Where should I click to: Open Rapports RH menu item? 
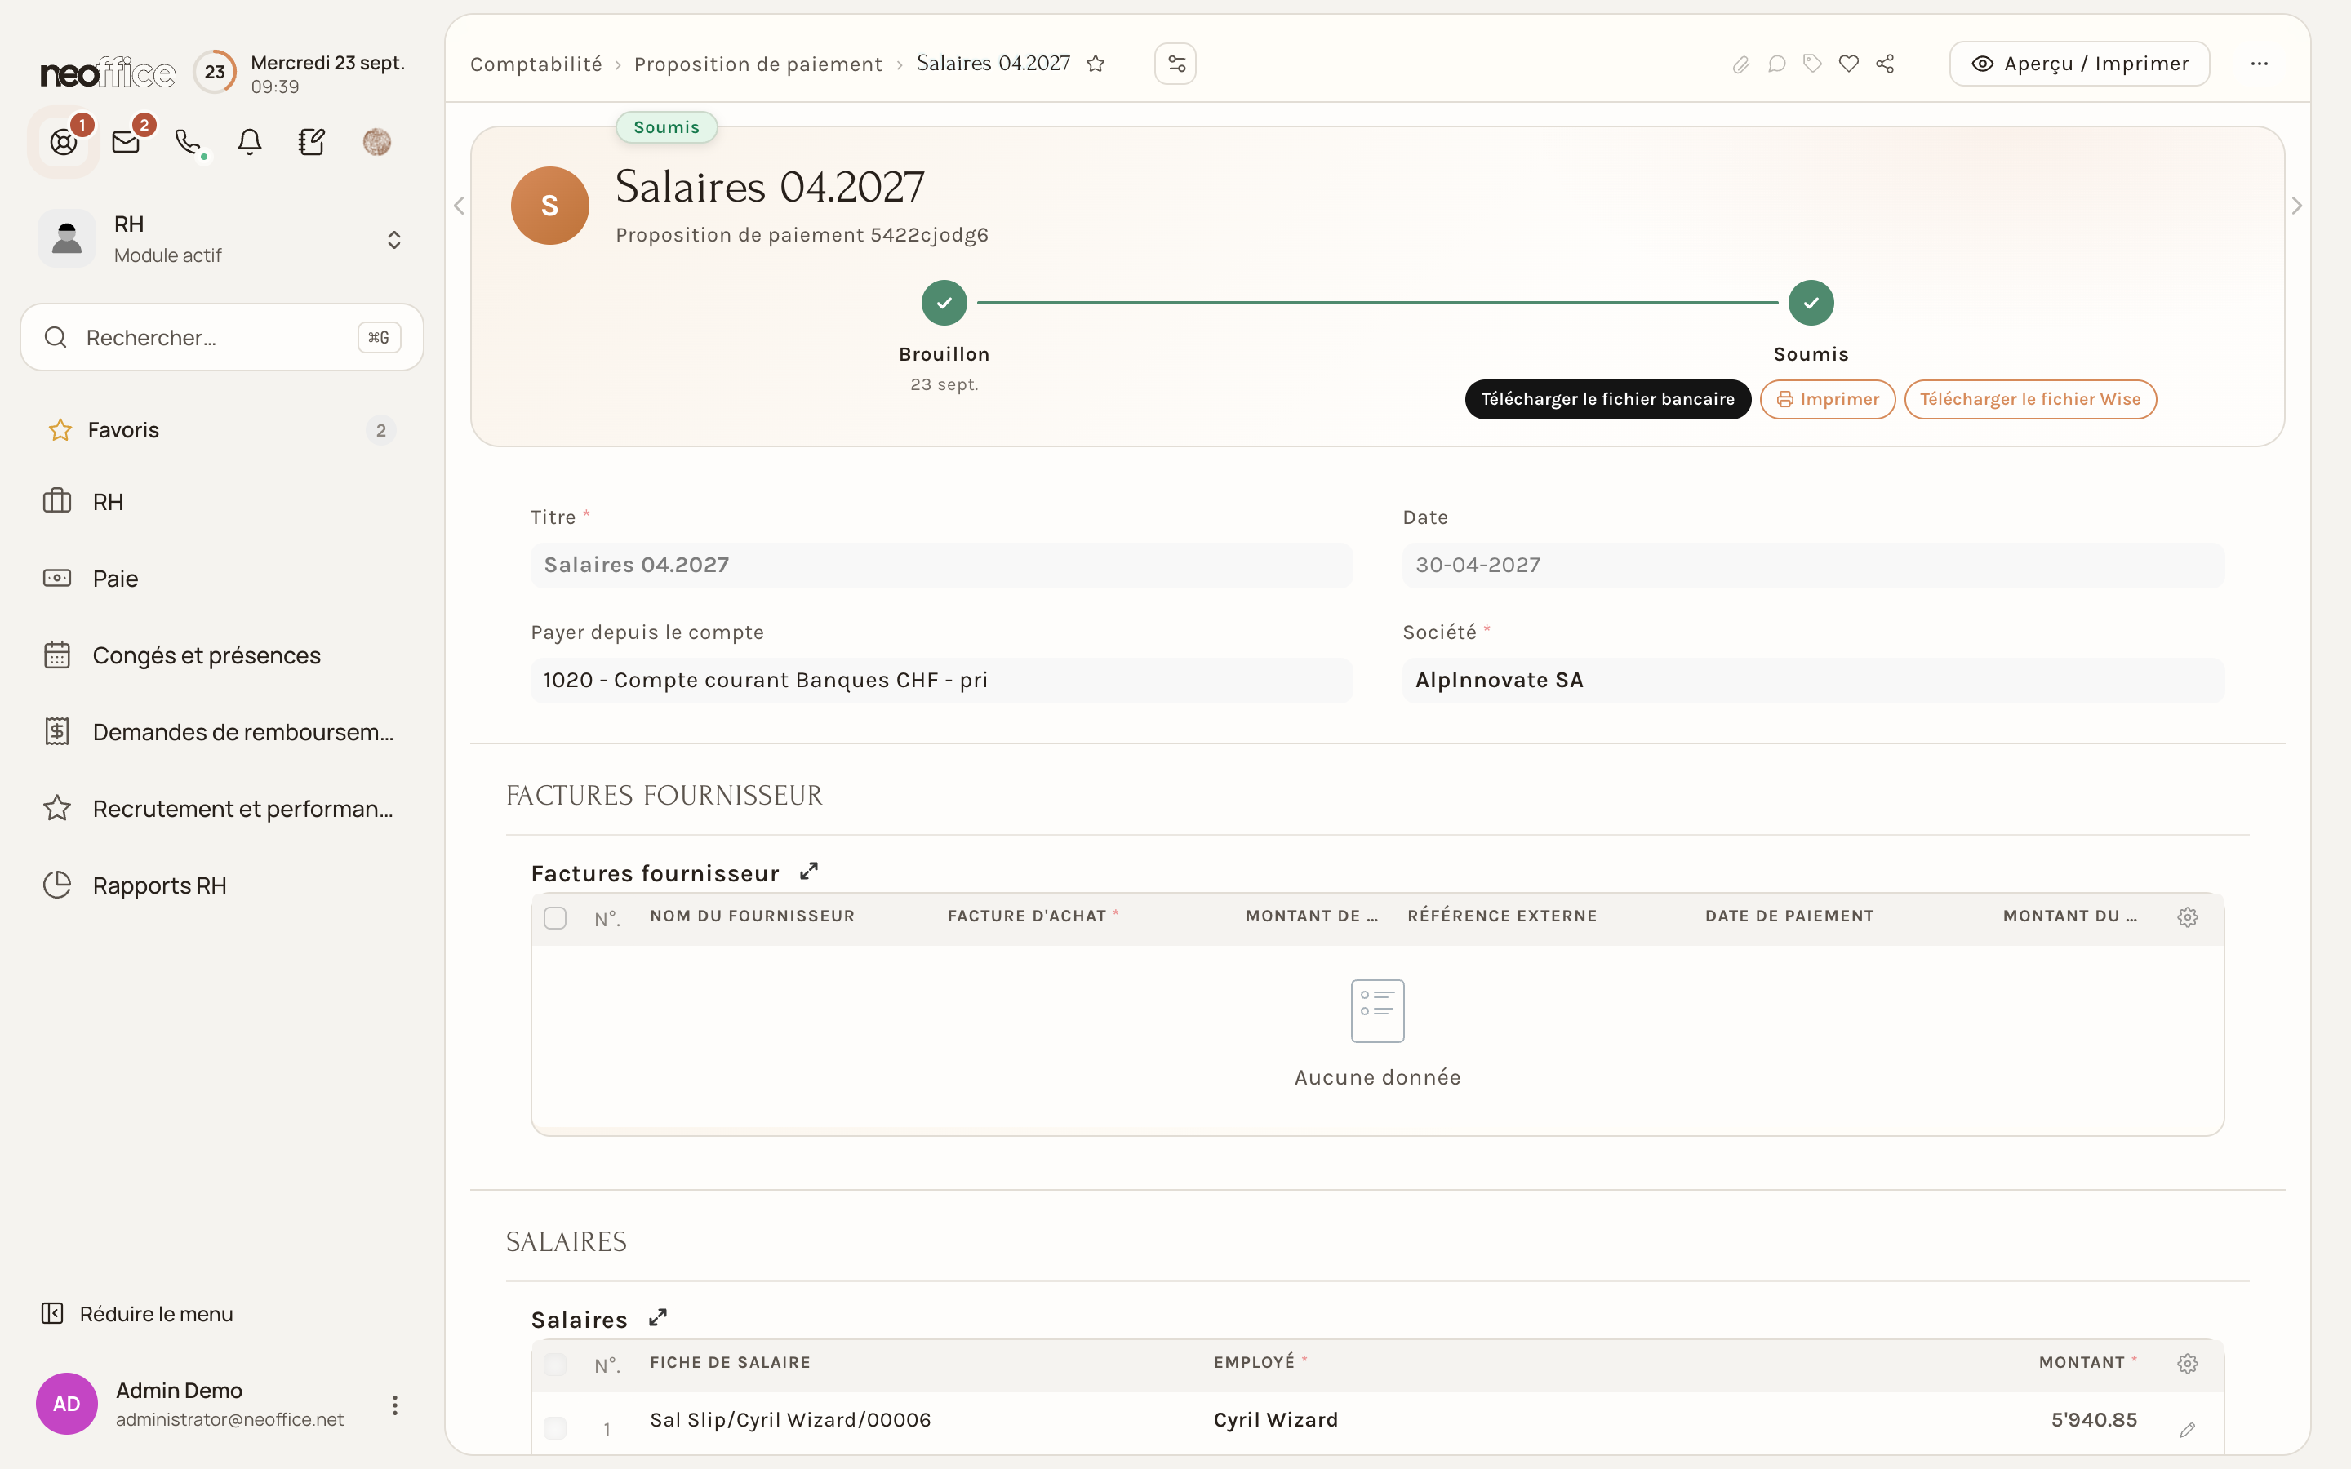221,886
